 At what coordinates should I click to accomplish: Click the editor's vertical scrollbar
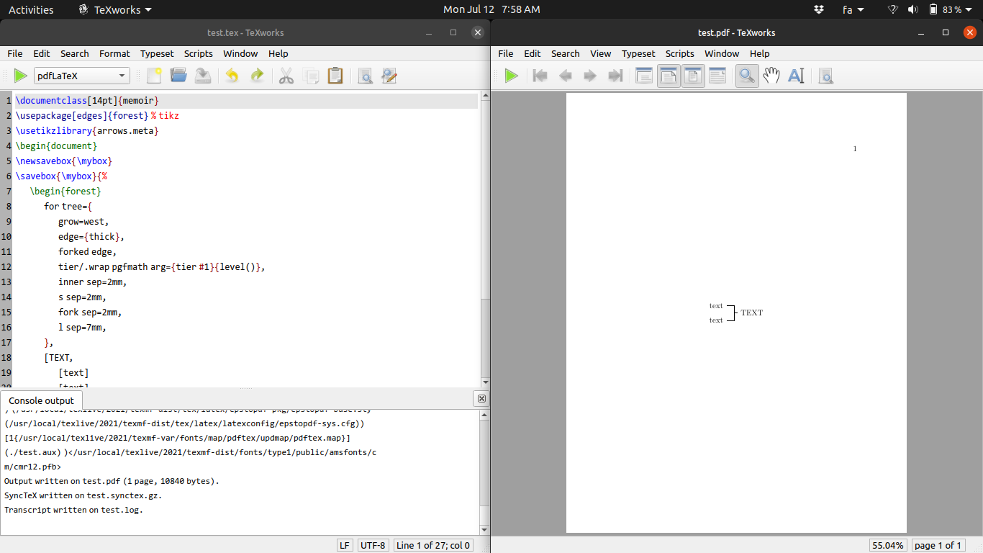pos(485,216)
